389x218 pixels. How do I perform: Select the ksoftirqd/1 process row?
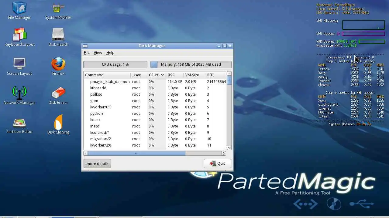pos(155,133)
